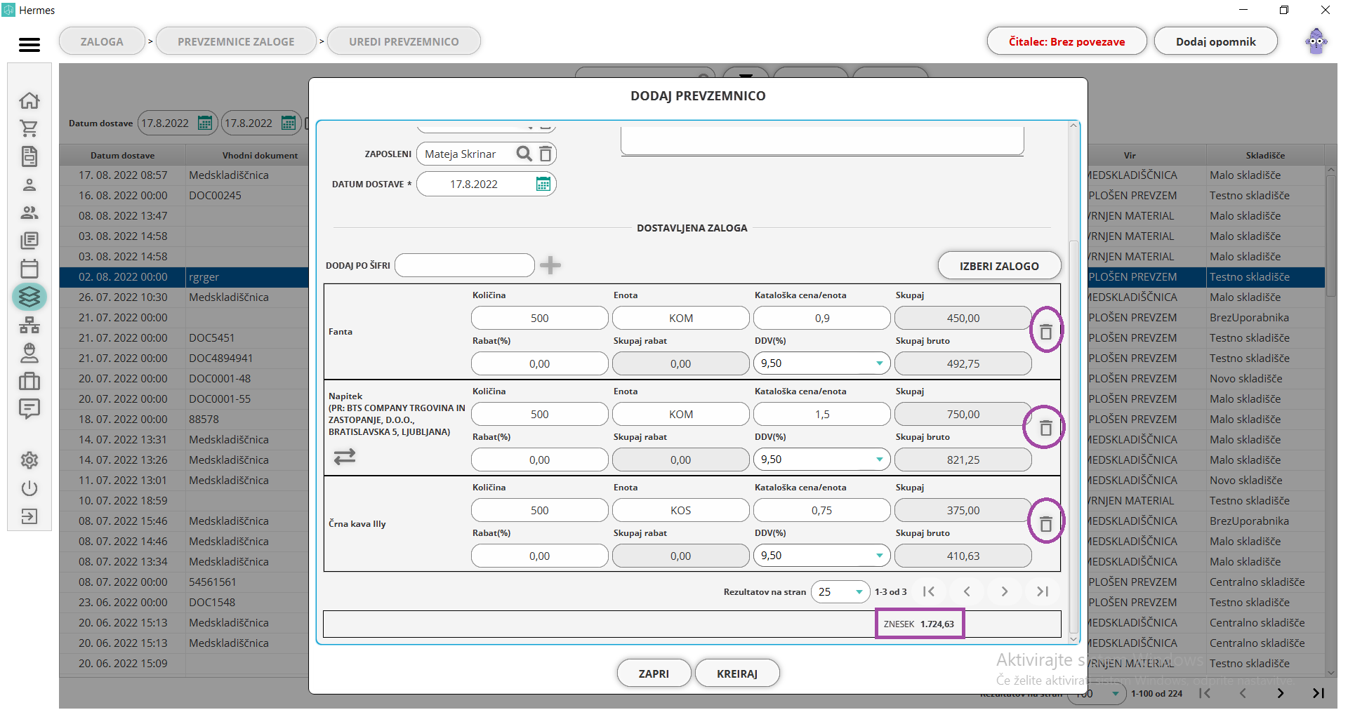Open the settings gear sidebar icon
The height and width of the screenshot is (717, 1348).
point(29,460)
